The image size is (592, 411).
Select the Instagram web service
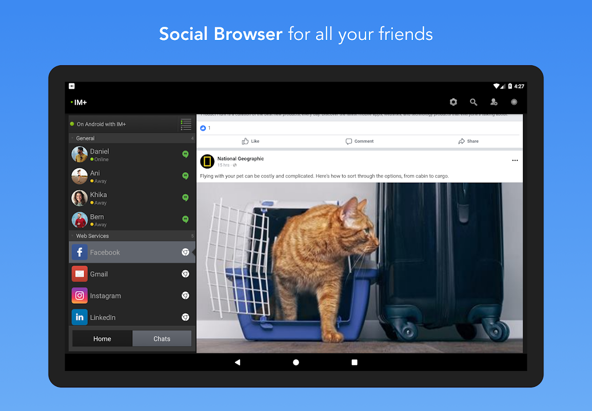[132, 295]
